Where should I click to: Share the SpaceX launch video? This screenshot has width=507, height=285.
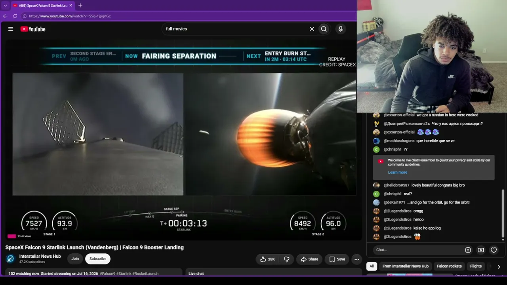pyautogui.click(x=309, y=259)
